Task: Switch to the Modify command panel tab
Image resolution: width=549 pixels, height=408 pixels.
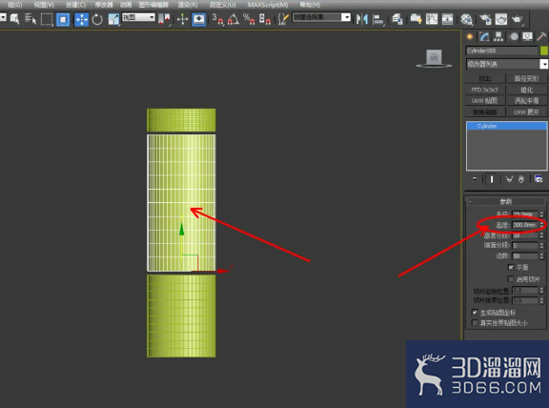Action: coord(484,37)
